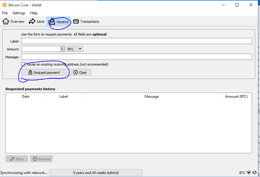Image resolution: width=260 pixels, height=177 pixels.
Task: Switch to the Send arrow tab
Action: [x=36, y=22]
